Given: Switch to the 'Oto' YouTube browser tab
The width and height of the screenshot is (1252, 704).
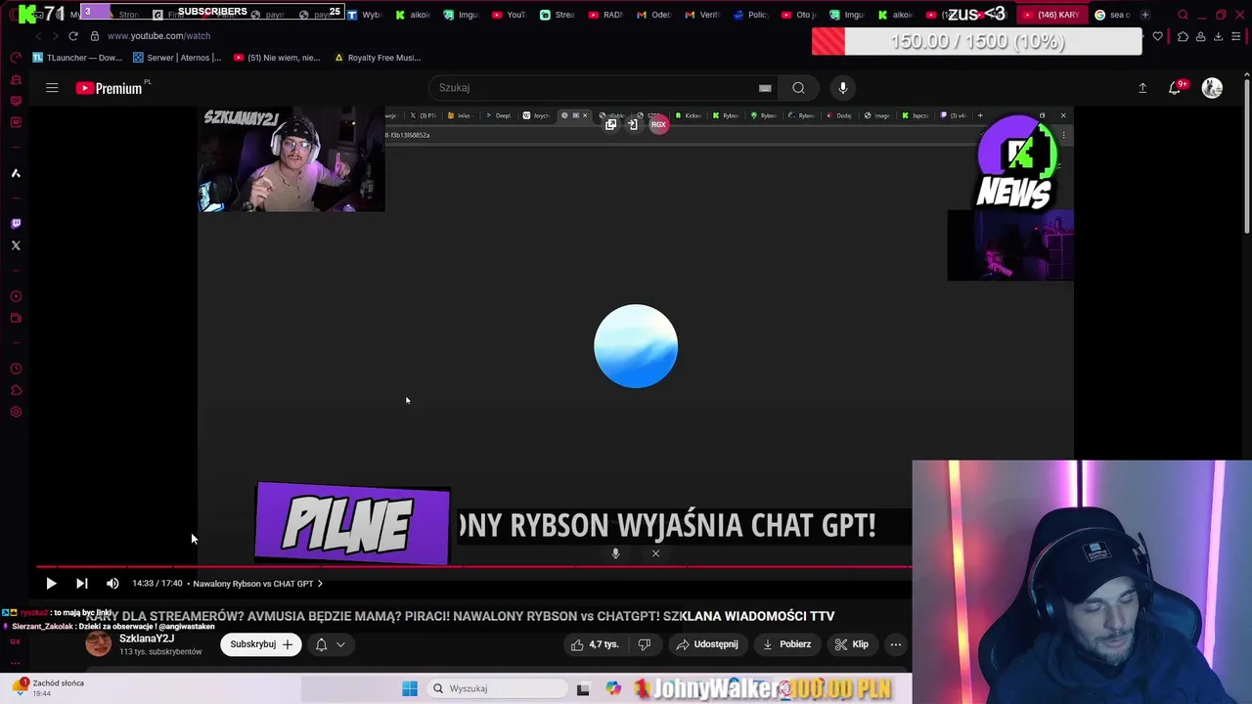Looking at the screenshot, I should (x=799, y=15).
